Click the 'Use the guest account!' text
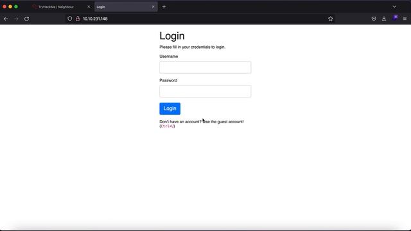Image resolution: width=411 pixels, height=231 pixels. 223,122
